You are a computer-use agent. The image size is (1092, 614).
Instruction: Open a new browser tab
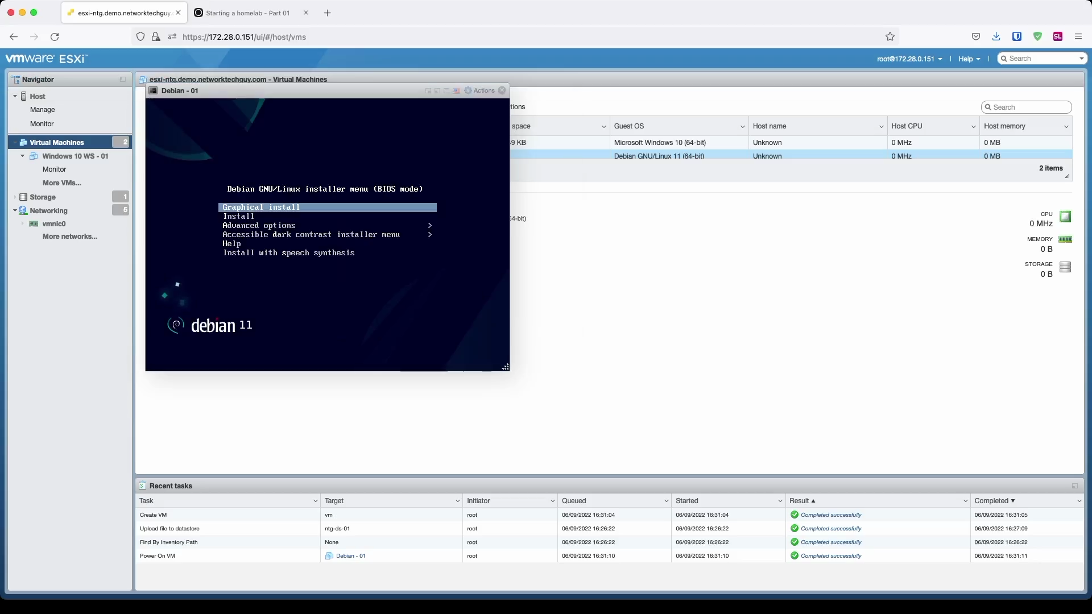click(x=327, y=13)
